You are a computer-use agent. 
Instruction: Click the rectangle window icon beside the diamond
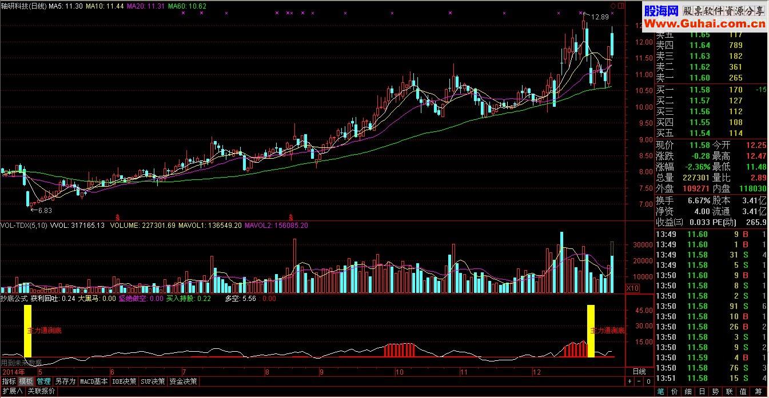[621, 6]
